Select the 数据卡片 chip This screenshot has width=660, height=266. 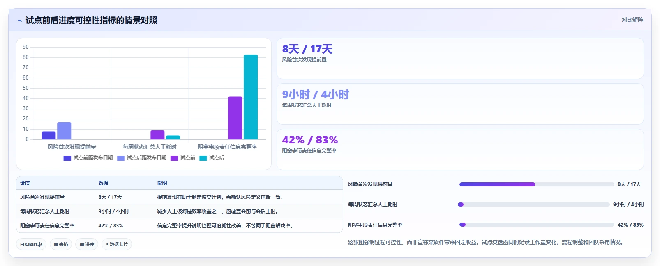pyautogui.click(x=117, y=244)
